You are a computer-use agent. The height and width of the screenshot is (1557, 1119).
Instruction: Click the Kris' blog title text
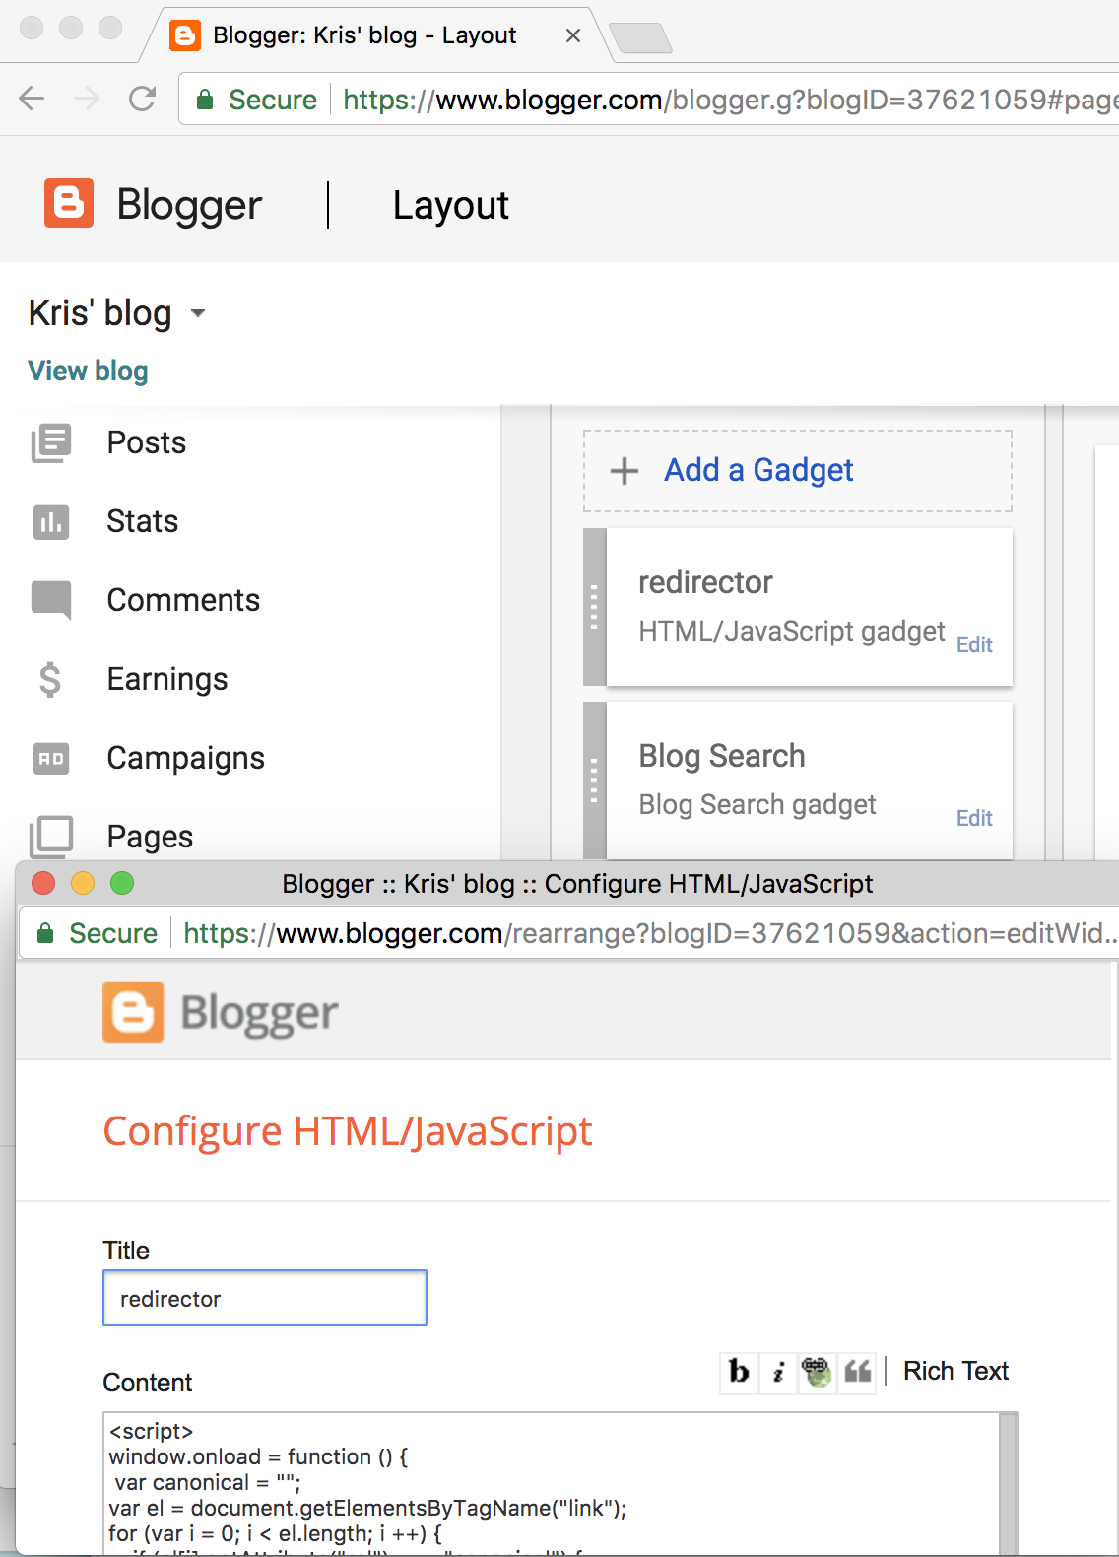tap(100, 313)
